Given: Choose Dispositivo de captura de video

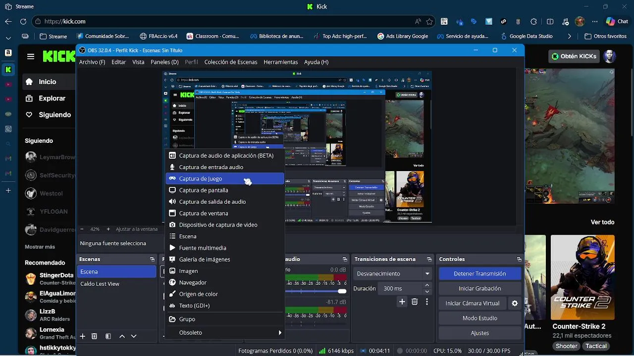Looking at the screenshot, I should (x=225, y=224).
